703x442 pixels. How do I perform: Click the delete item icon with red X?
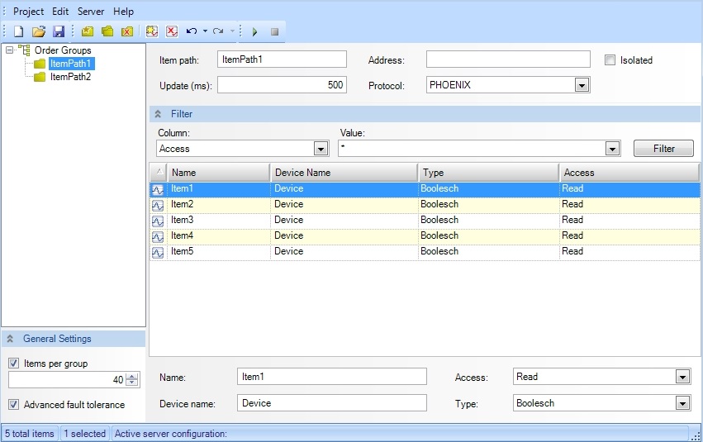pyautogui.click(x=172, y=31)
